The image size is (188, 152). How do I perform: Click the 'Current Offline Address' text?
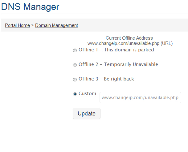(x=129, y=38)
